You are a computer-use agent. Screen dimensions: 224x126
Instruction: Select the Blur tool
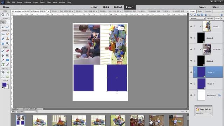click(x=3, y=43)
